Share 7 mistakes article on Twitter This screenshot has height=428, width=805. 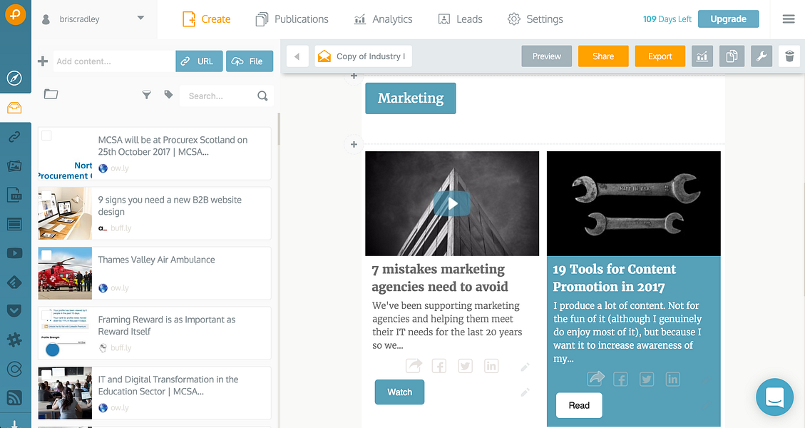(465, 366)
